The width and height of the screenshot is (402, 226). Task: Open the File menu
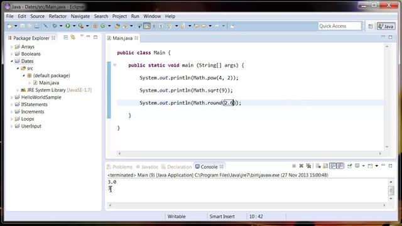[10, 16]
